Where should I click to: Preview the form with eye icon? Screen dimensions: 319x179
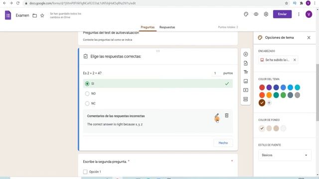[x=256, y=14]
